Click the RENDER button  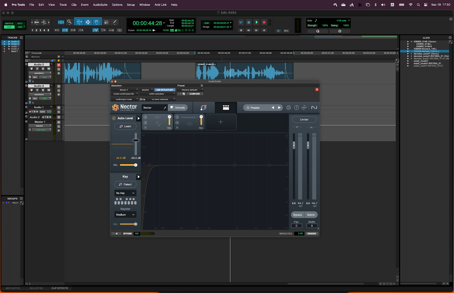coord(312,234)
